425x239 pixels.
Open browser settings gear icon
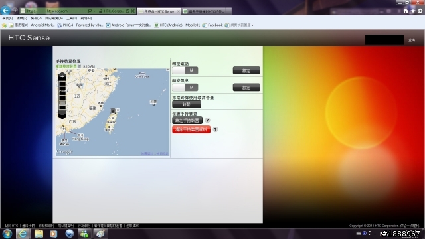420,11
